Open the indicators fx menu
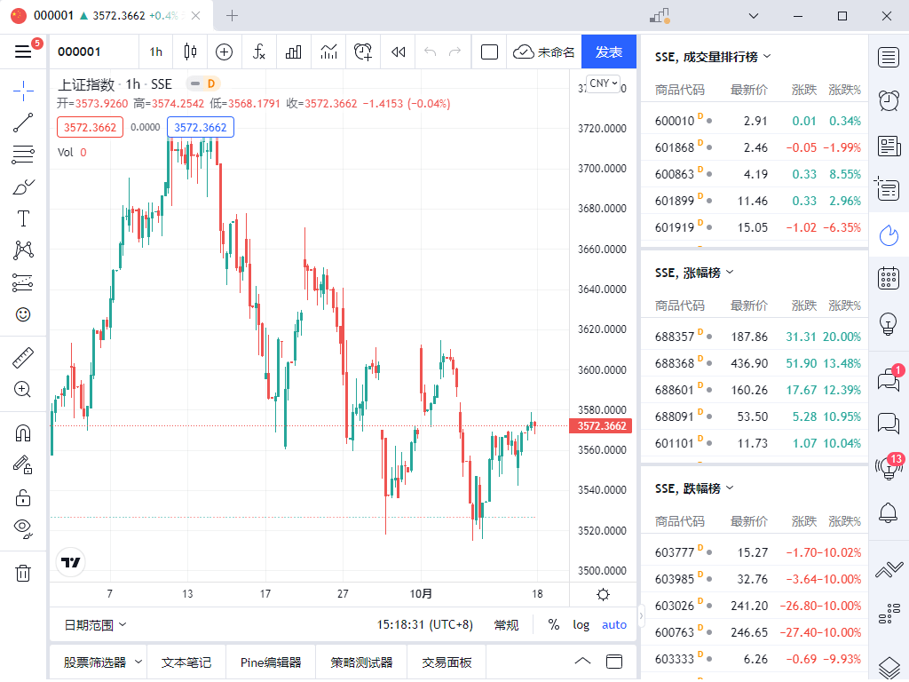 pos(258,52)
